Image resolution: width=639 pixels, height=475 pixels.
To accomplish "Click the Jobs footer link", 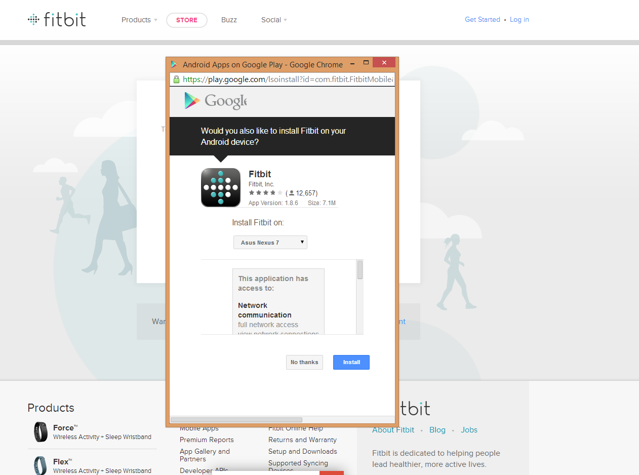I will (469, 430).
